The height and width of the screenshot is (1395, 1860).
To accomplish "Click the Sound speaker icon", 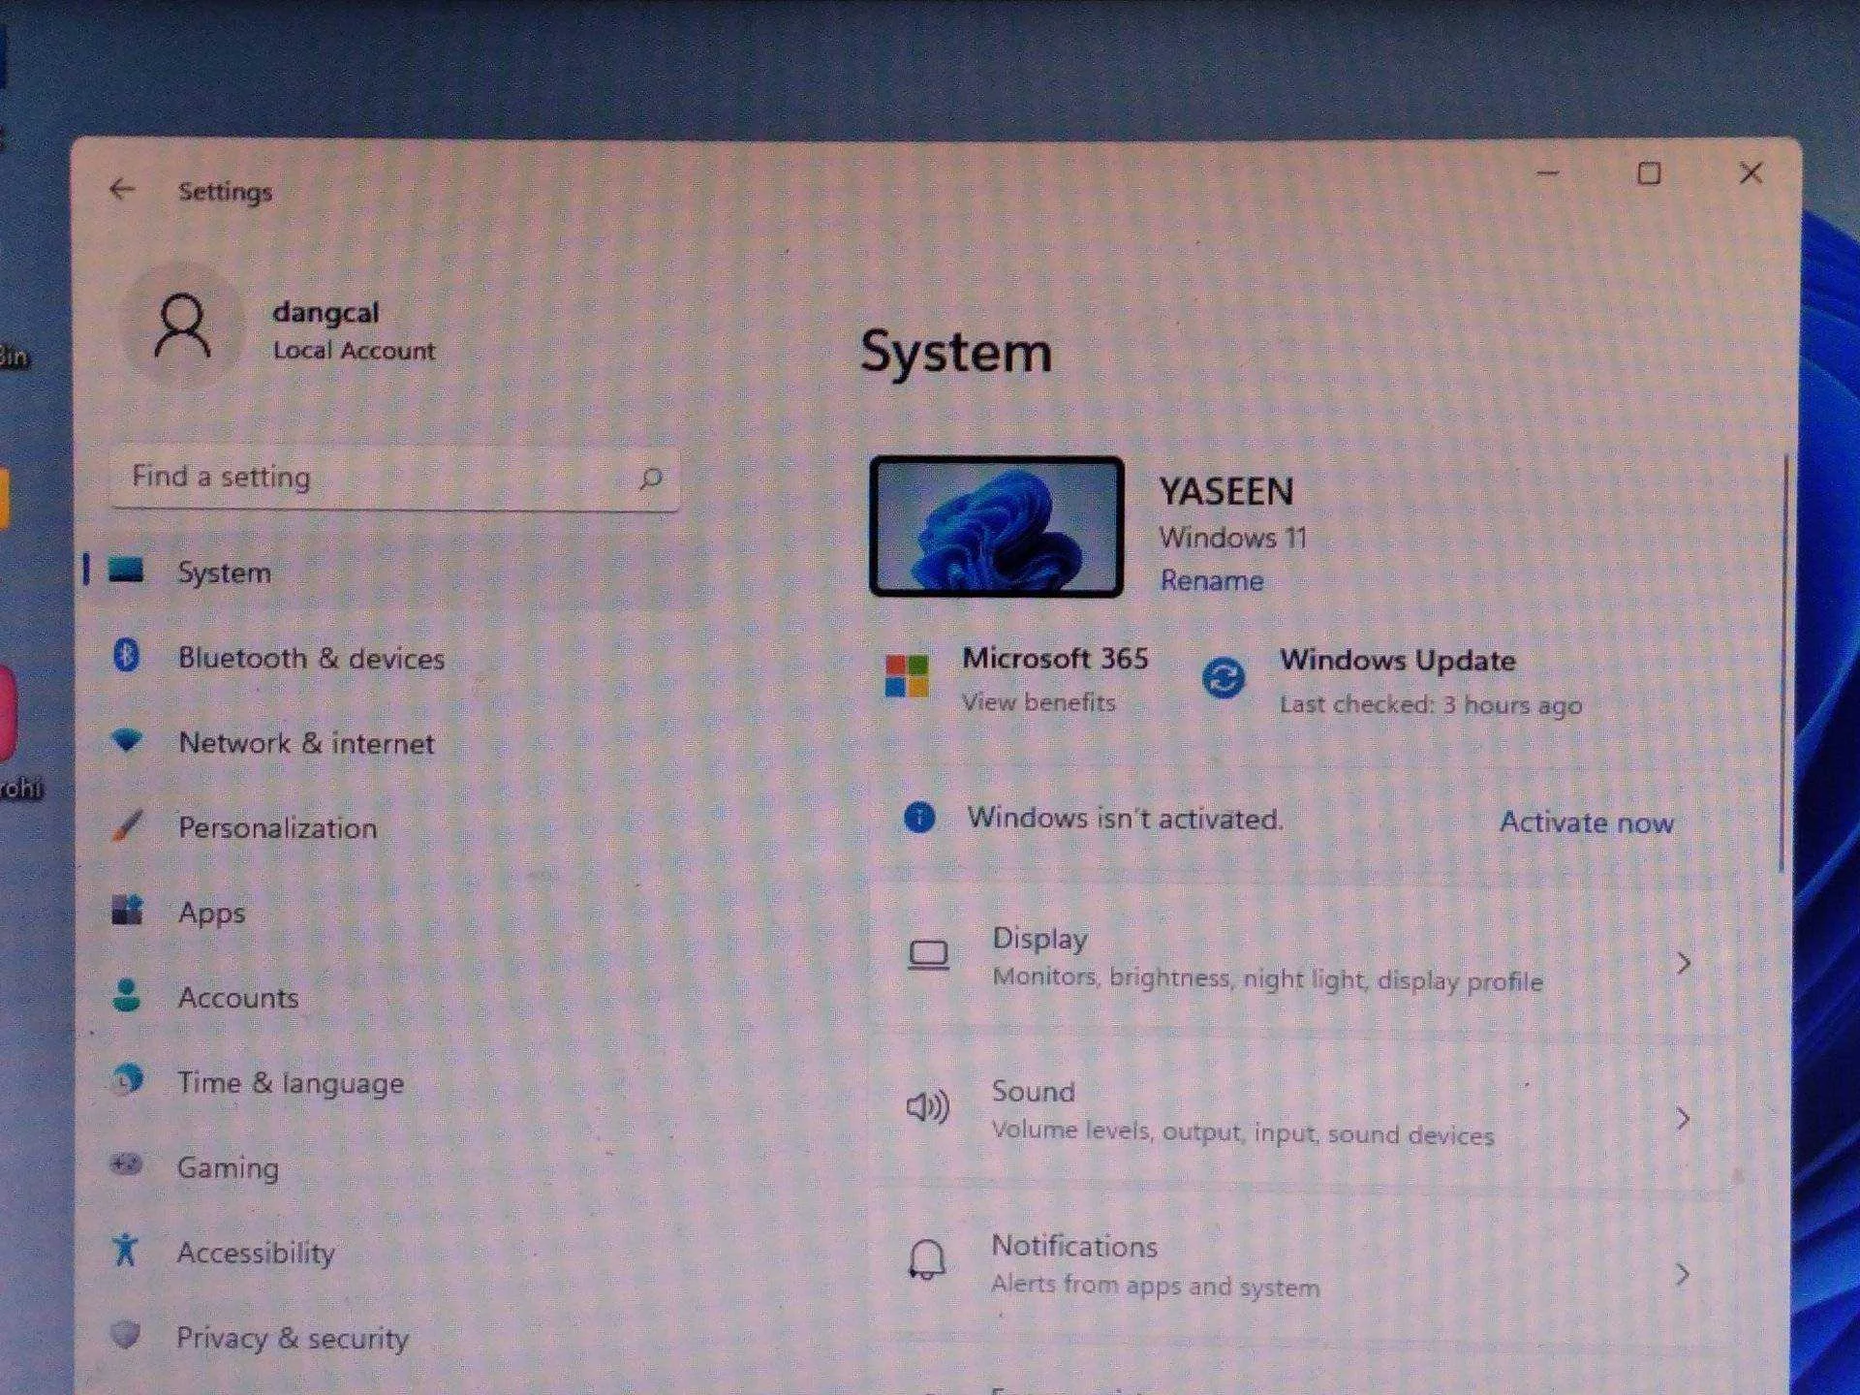I will click(x=927, y=1106).
